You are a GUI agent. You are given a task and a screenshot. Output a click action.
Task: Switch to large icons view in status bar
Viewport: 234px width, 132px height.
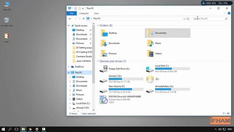pyautogui.click(x=228, y=113)
